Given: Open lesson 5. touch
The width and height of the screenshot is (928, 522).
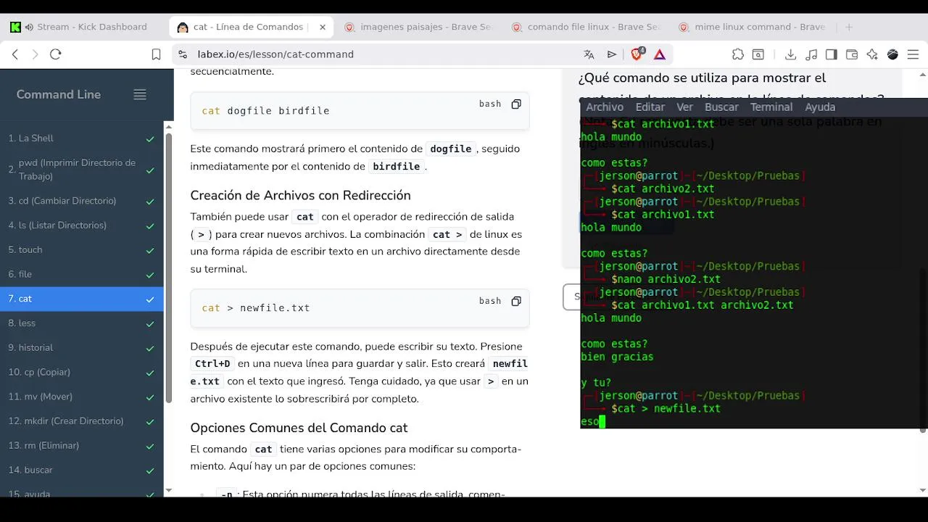Looking at the screenshot, I should click(82, 250).
